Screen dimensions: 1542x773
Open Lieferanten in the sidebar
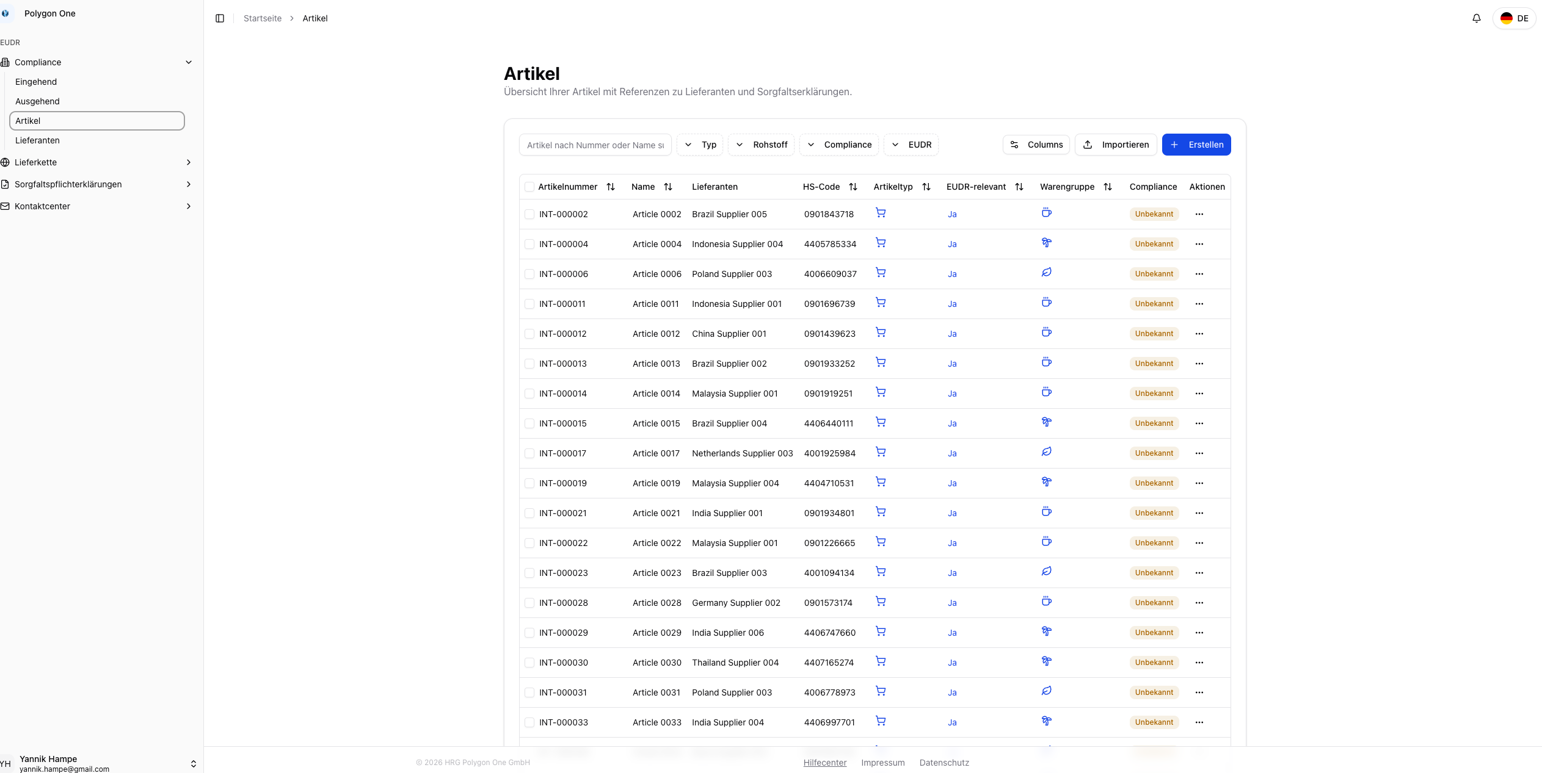pos(37,140)
